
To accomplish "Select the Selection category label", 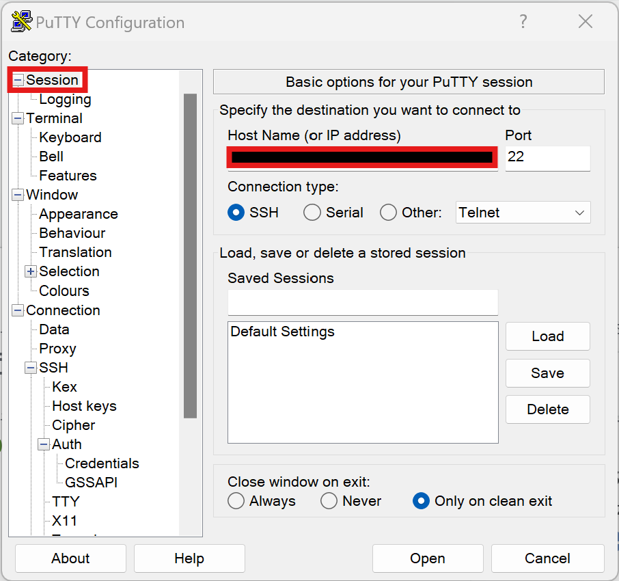I will [x=70, y=271].
